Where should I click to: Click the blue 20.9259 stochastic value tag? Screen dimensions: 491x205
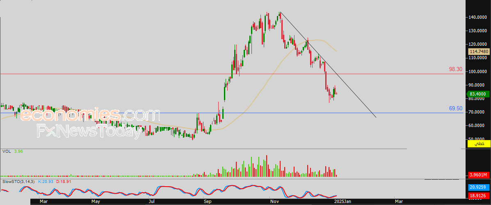(478, 187)
